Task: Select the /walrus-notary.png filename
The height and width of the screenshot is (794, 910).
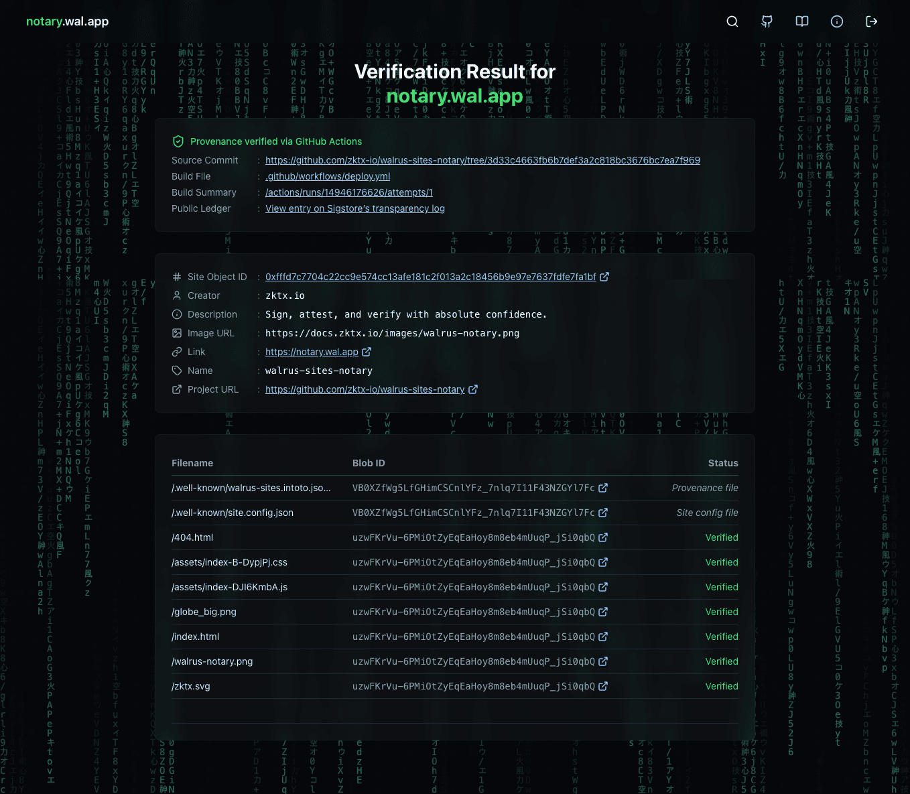Action: pyautogui.click(x=212, y=661)
